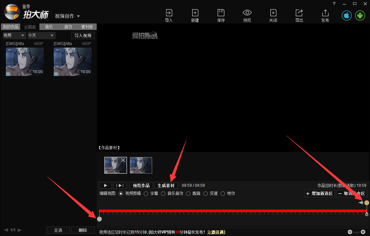Screen dimensions: 370x236
Task: Click the 发布 (Publish) icon
Action: (325, 13)
